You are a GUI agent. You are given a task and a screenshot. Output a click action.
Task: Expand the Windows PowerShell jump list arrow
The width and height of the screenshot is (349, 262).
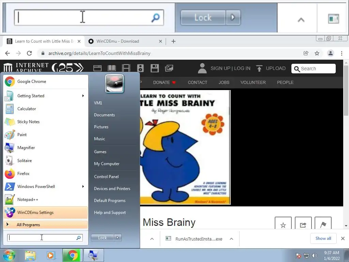pos(83,187)
